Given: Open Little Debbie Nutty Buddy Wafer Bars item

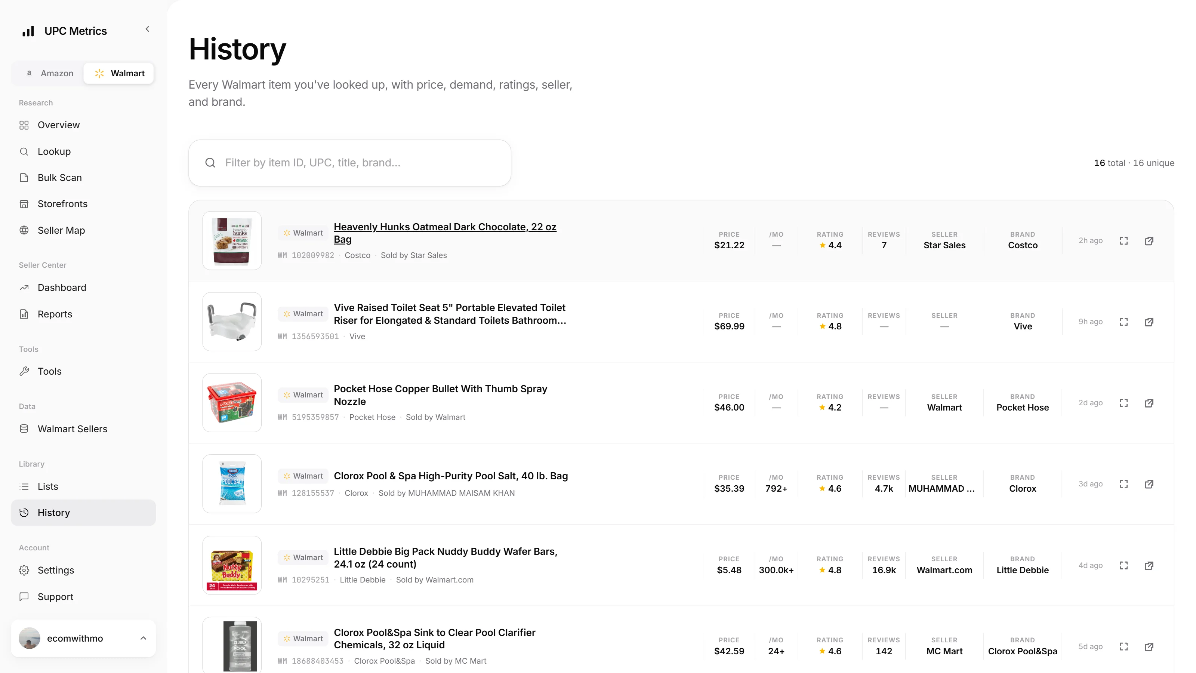Looking at the screenshot, I should click(445, 557).
